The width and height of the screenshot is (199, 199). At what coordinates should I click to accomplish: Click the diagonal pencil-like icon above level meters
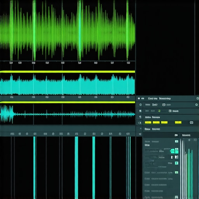pos(189,140)
